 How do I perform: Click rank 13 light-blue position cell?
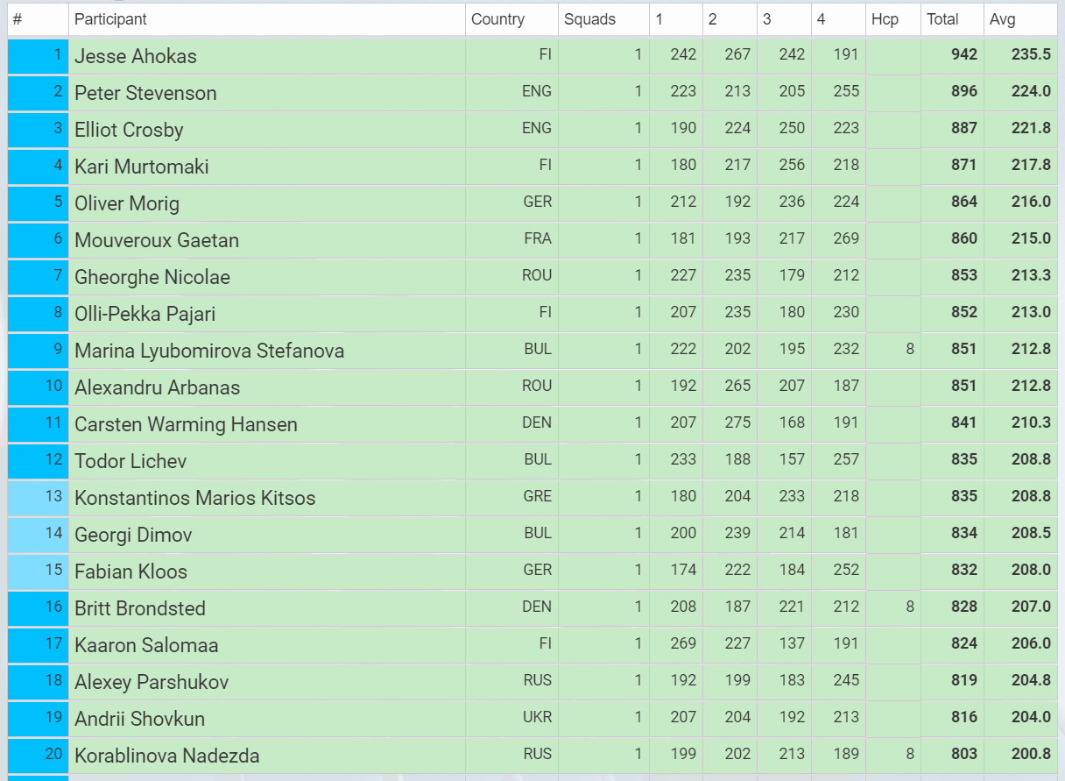click(x=38, y=497)
